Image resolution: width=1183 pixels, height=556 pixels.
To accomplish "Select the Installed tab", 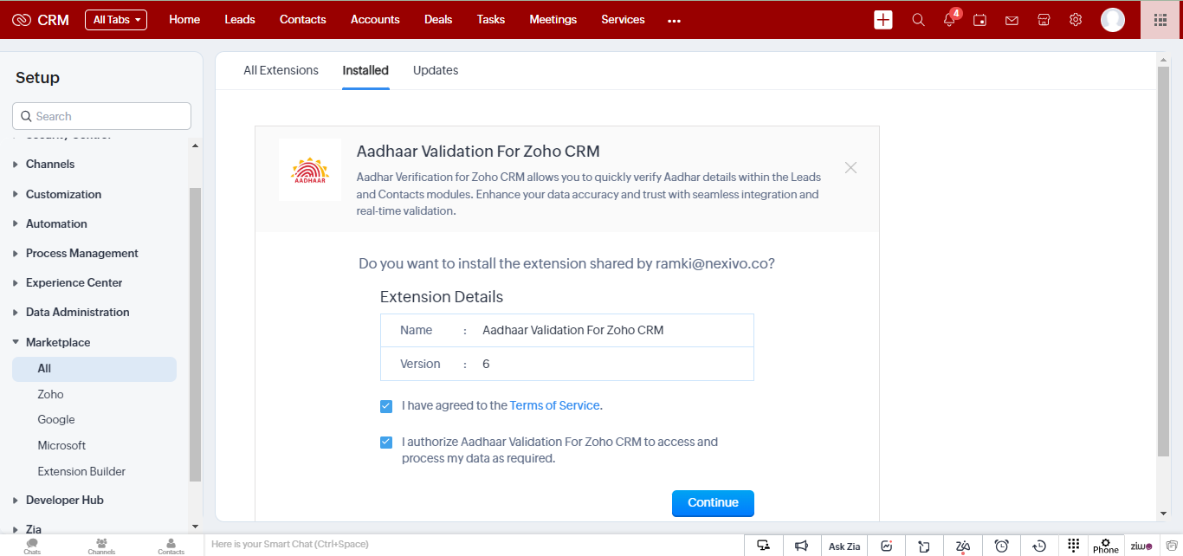I will click(365, 70).
